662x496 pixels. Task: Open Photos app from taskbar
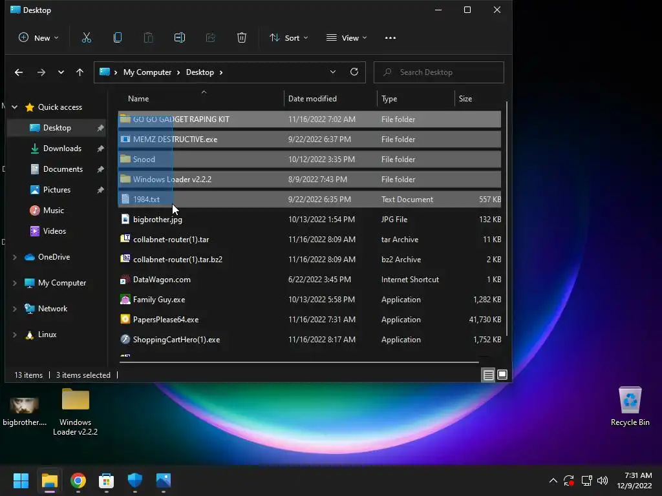point(164,480)
